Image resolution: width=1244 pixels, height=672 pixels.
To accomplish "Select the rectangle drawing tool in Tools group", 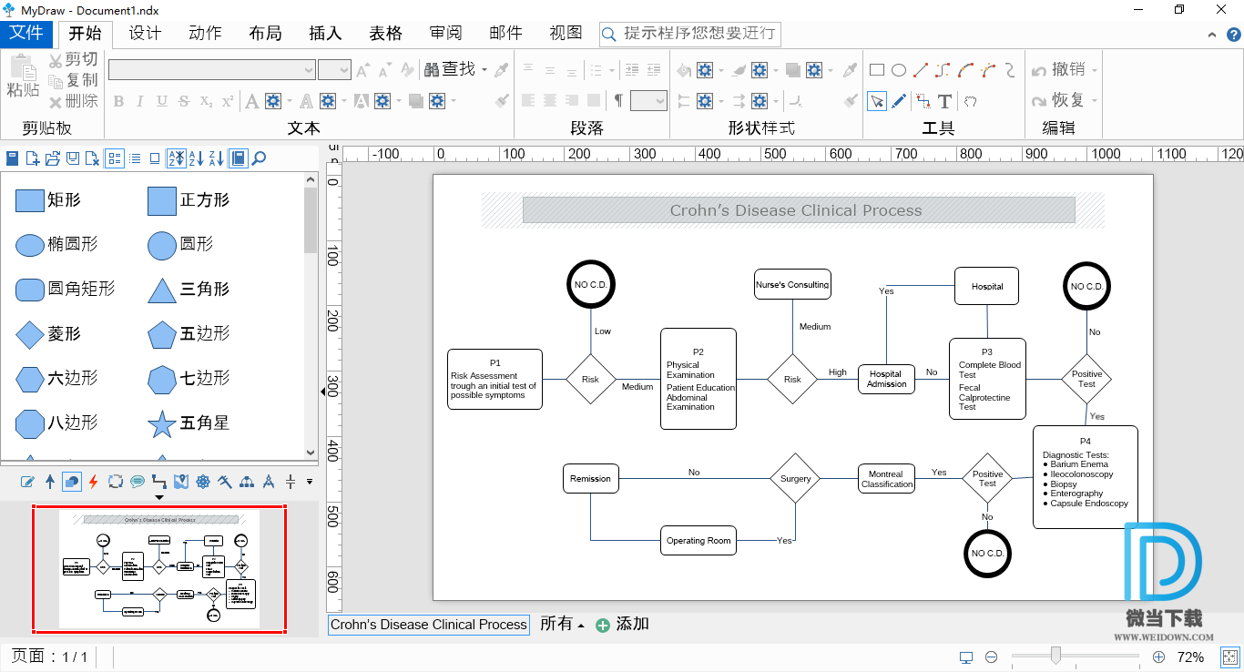I will point(877,70).
